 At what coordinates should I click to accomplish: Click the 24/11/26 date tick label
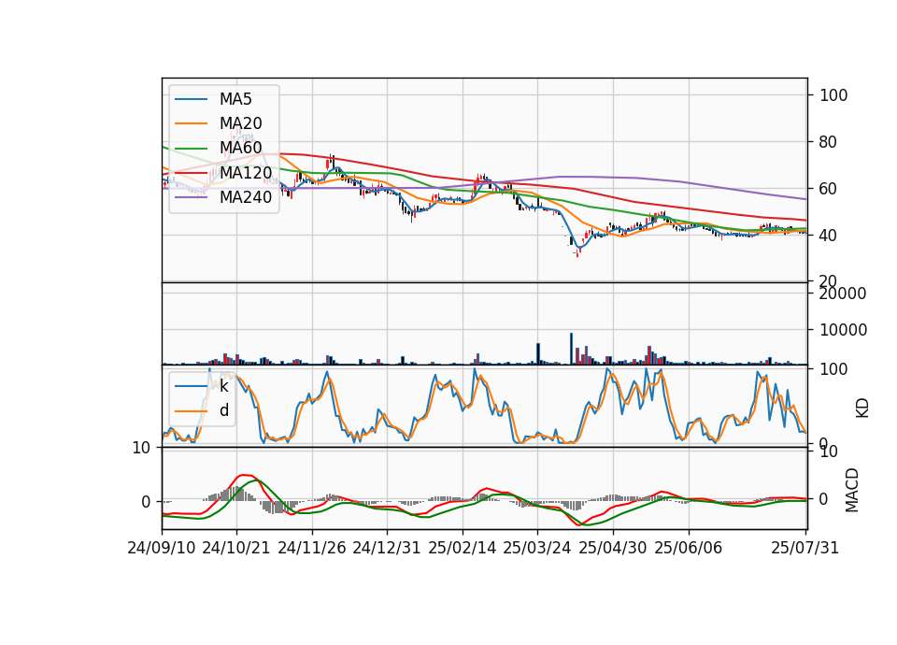click(x=312, y=548)
